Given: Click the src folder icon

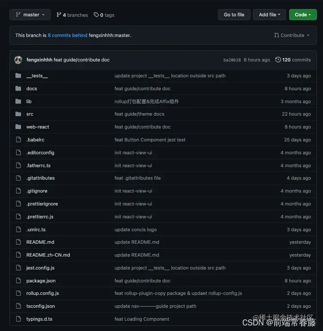Looking at the screenshot, I should [x=18, y=114].
